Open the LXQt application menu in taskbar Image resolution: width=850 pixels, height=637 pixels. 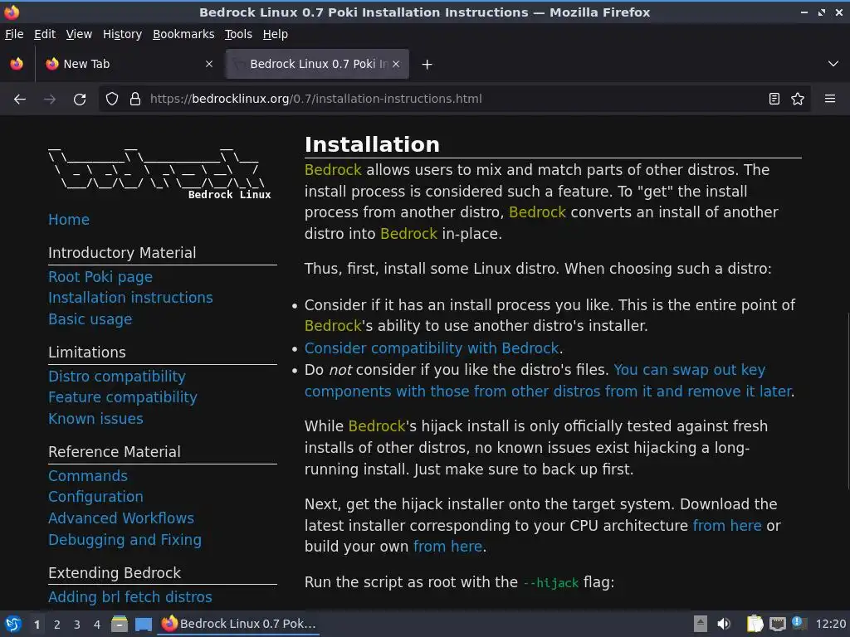pyautogui.click(x=13, y=624)
